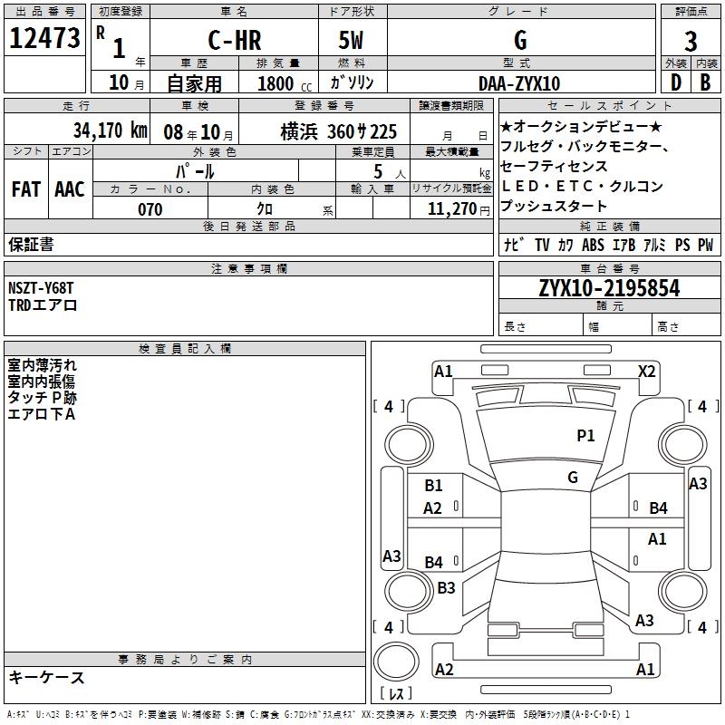Click the air conditioner type AAC

pos(70,189)
